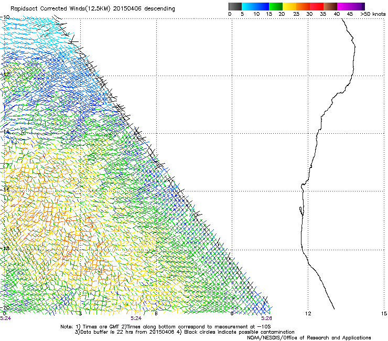
Task: Click the "20" label under the color bar
Action: coord(282,14)
